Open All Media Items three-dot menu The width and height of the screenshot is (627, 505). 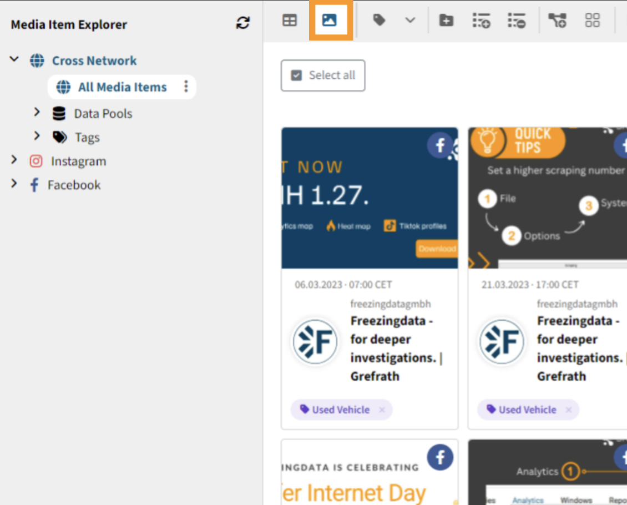pyautogui.click(x=186, y=87)
